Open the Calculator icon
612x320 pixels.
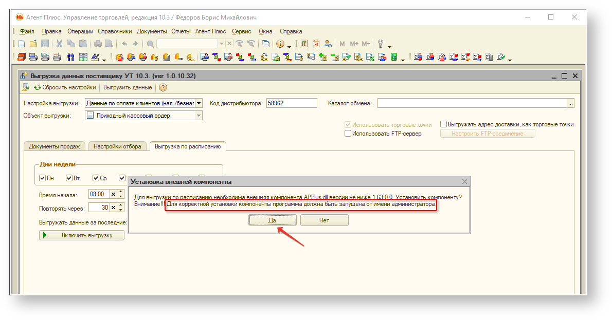point(304,44)
